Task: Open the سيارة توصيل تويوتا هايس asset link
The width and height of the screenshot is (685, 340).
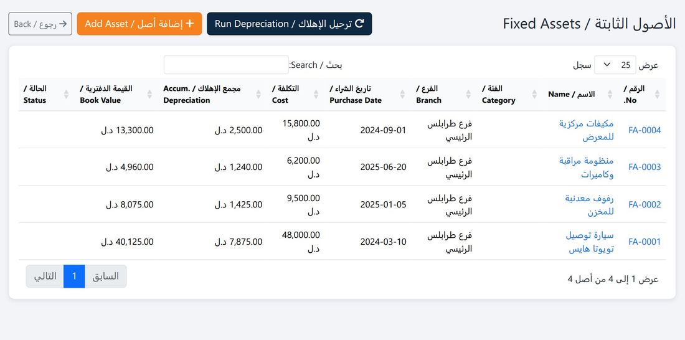Action: 590,242
